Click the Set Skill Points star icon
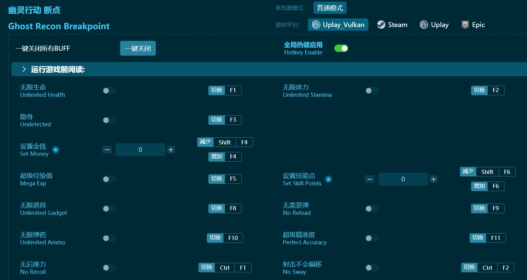The width and height of the screenshot is (527, 280). coord(328,179)
